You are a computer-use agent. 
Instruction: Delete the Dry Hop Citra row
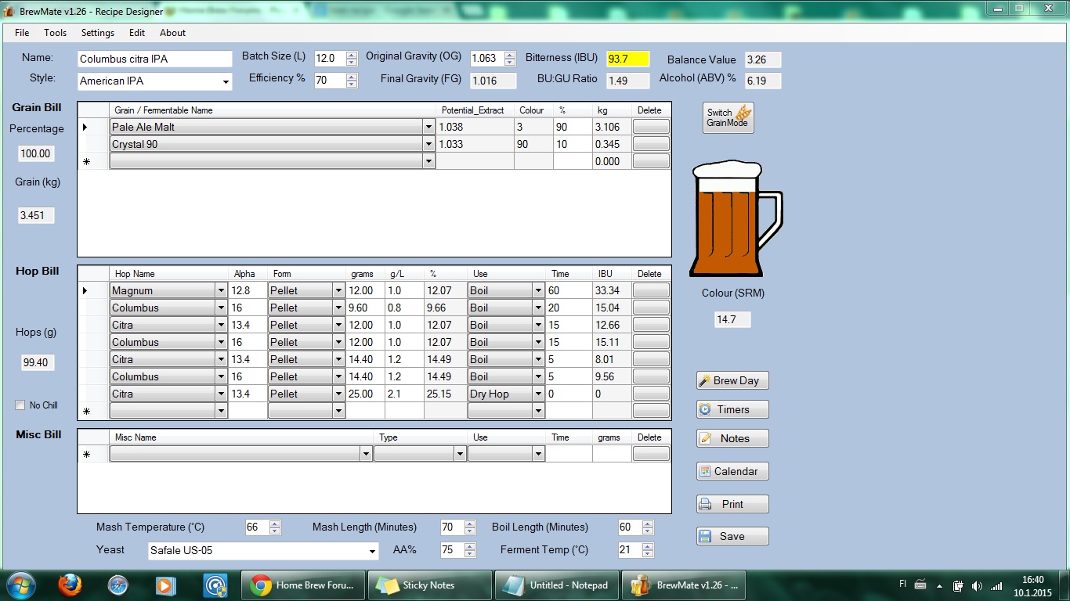(651, 394)
